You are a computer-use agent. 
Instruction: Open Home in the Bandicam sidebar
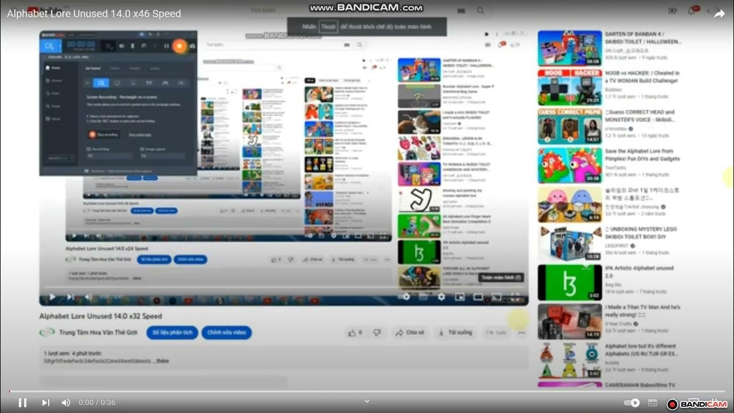click(x=52, y=68)
